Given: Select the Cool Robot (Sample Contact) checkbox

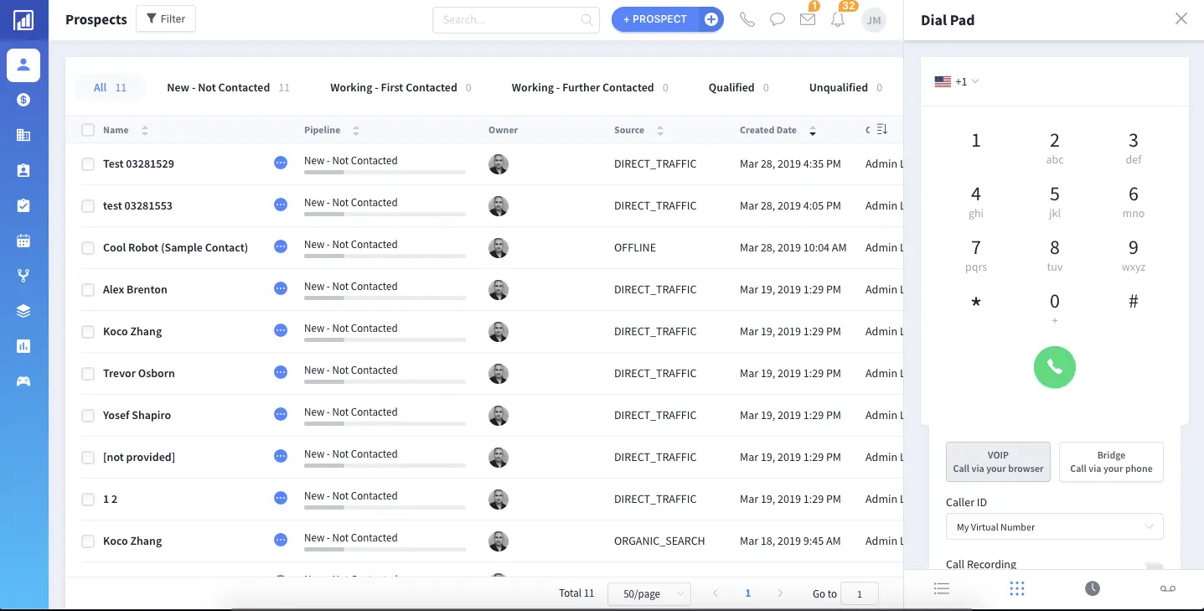Looking at the screenshot, I should (x=88, y=248).
